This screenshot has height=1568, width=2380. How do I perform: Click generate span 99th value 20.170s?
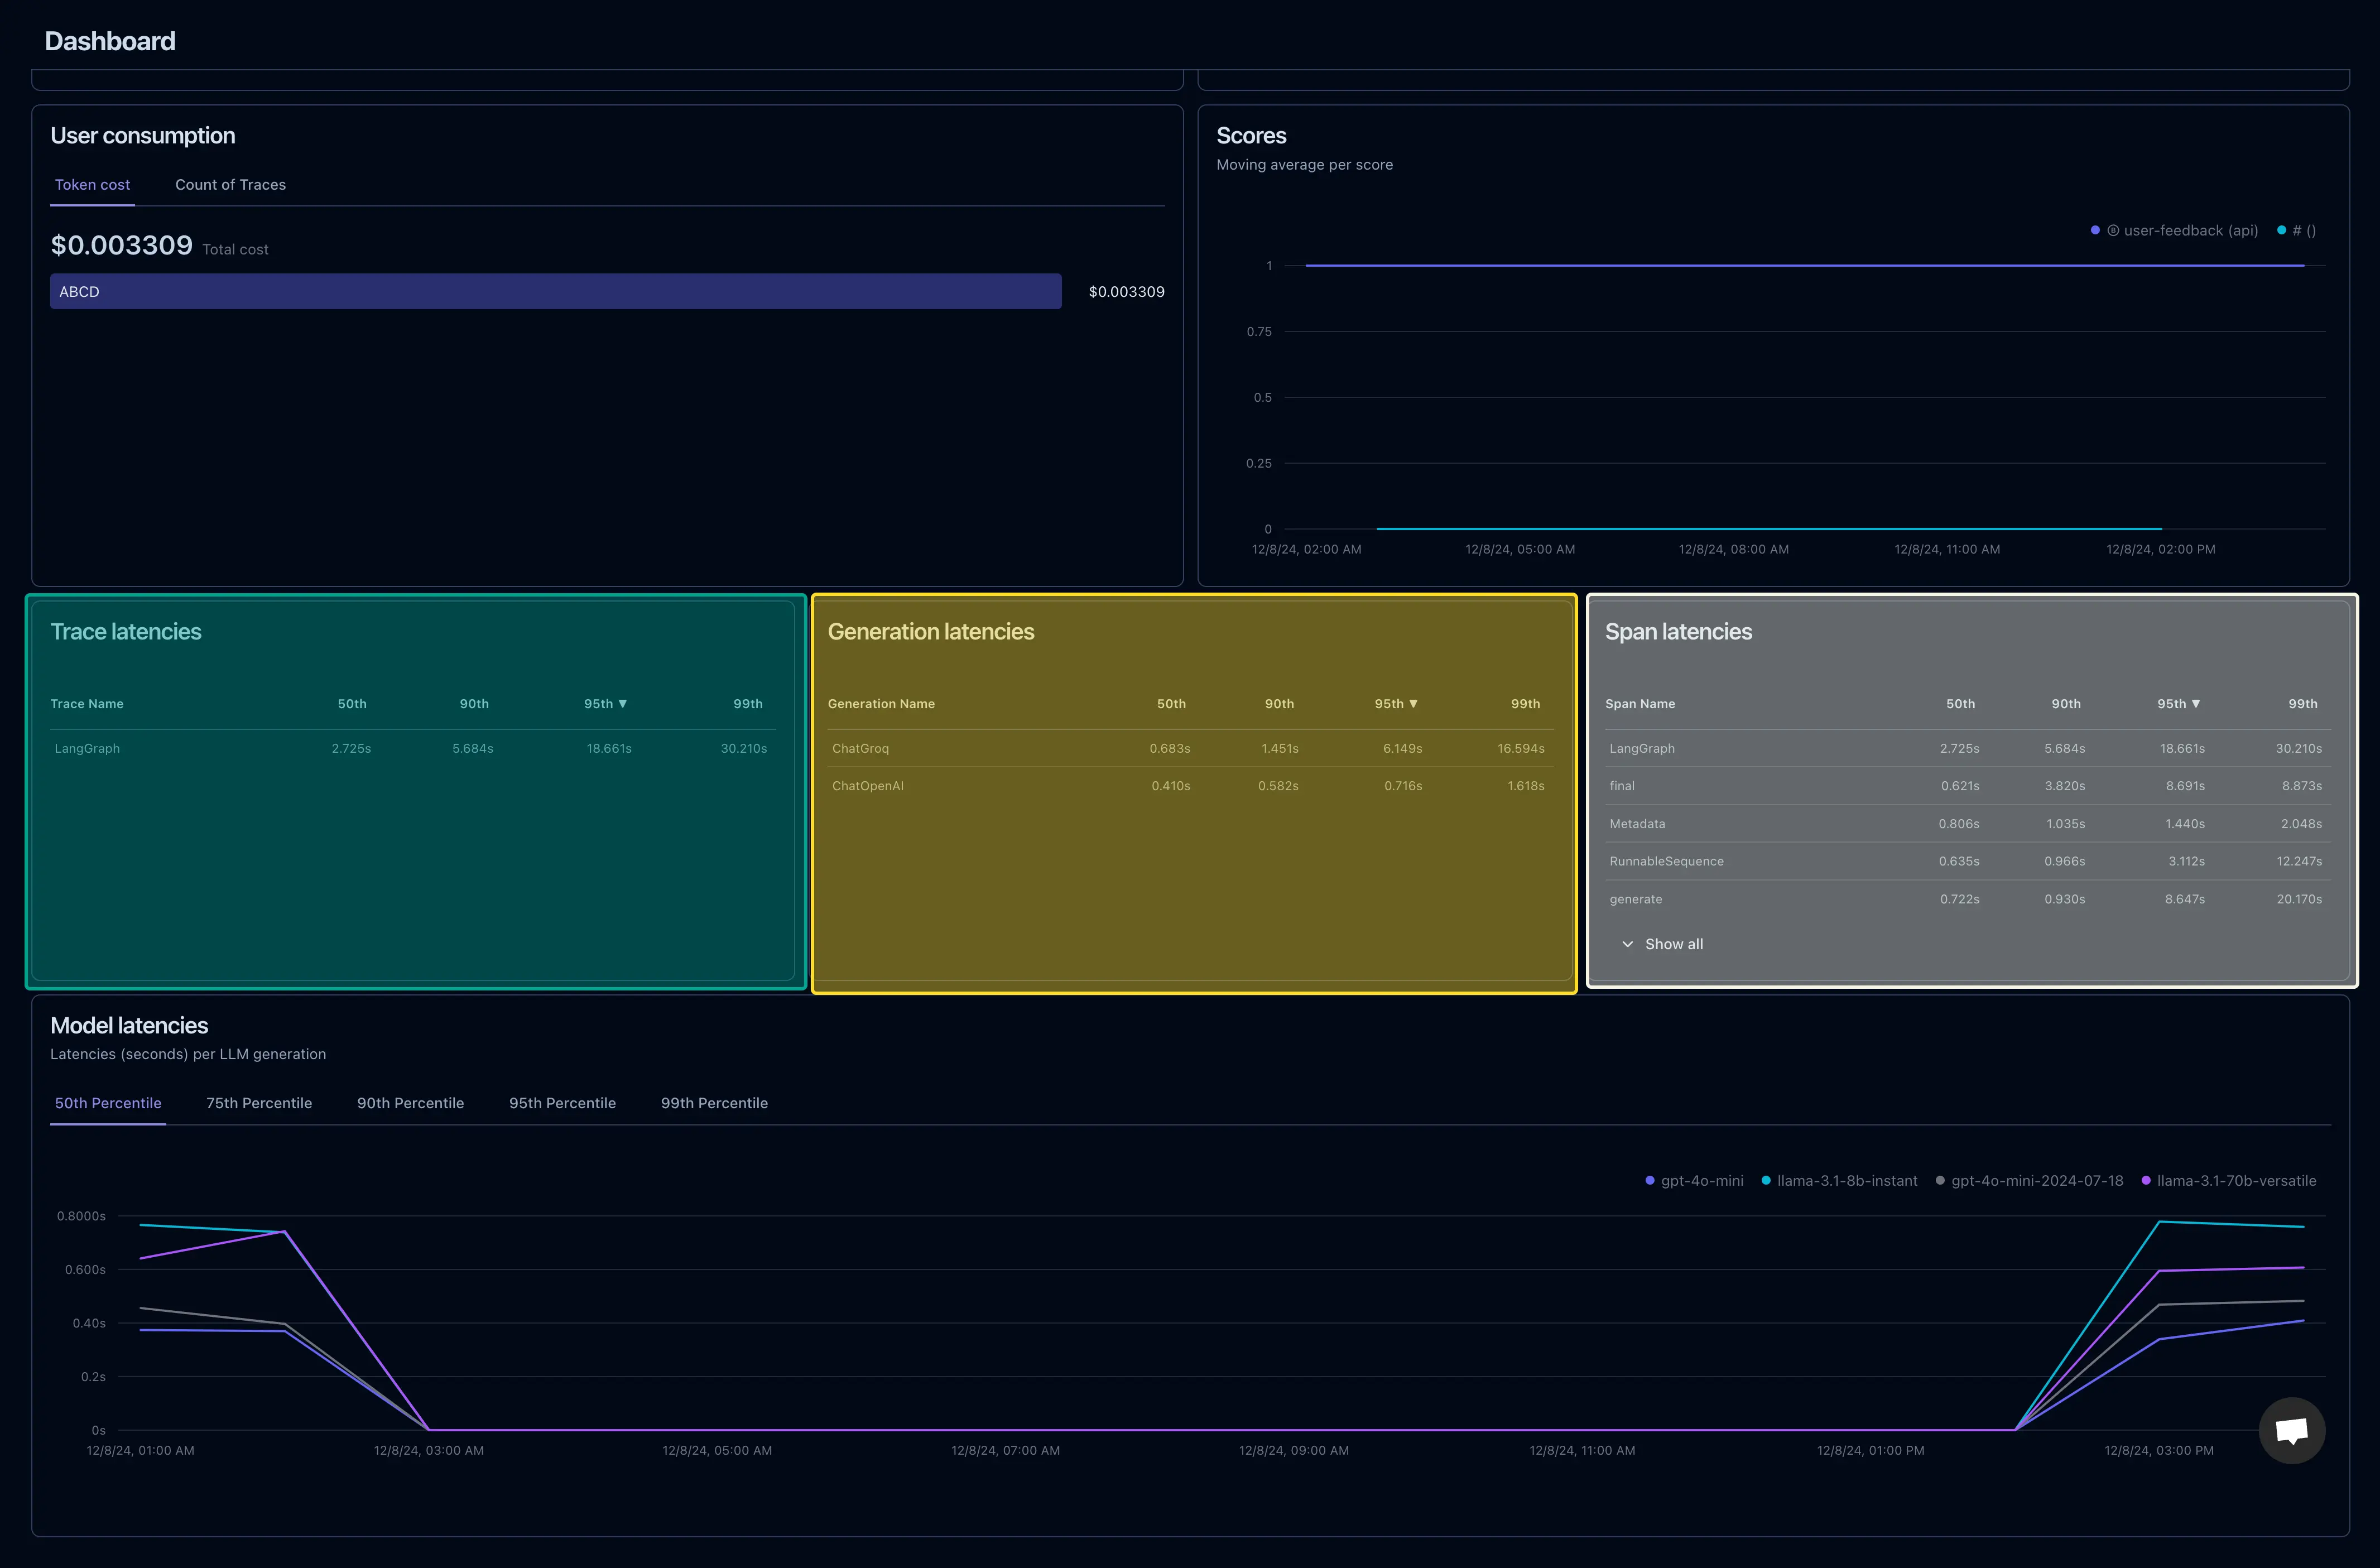tap(2299, 899)
